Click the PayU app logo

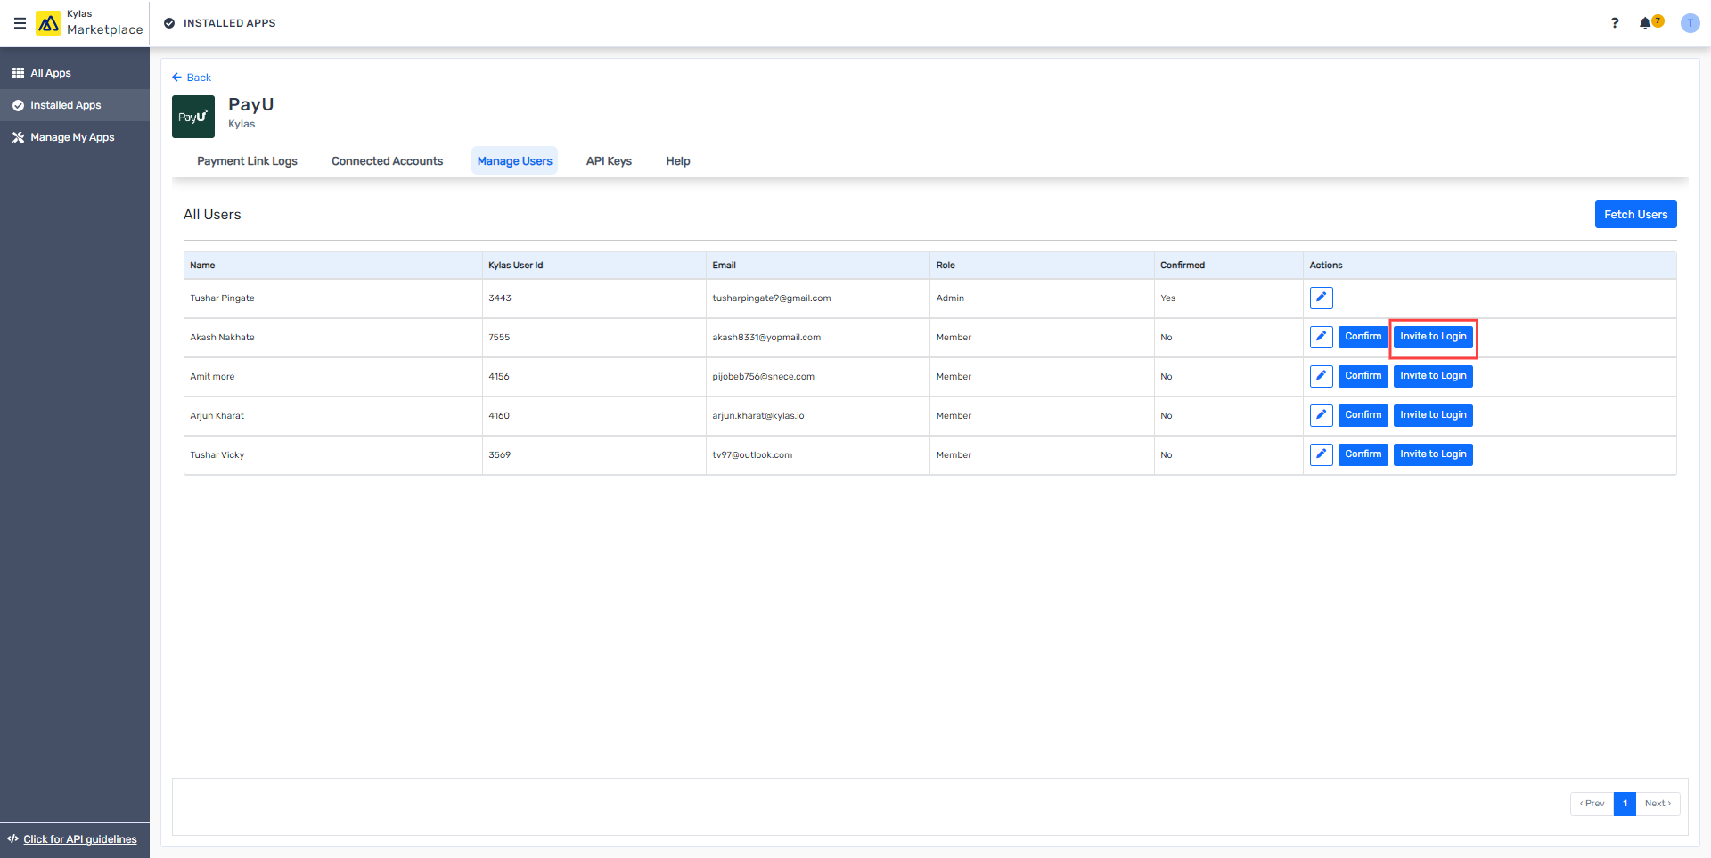(193, 117)
